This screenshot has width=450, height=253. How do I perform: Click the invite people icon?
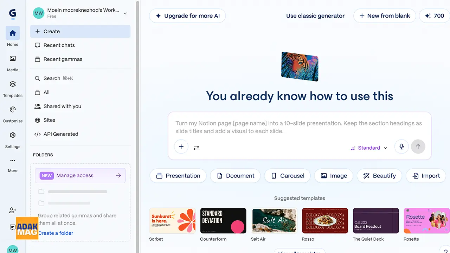(x=13, y=210)
